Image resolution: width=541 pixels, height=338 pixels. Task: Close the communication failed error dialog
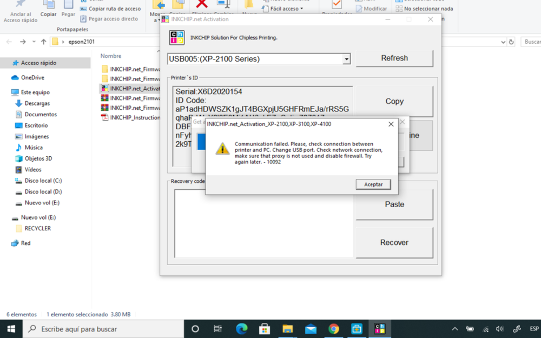tap(391, 124)
